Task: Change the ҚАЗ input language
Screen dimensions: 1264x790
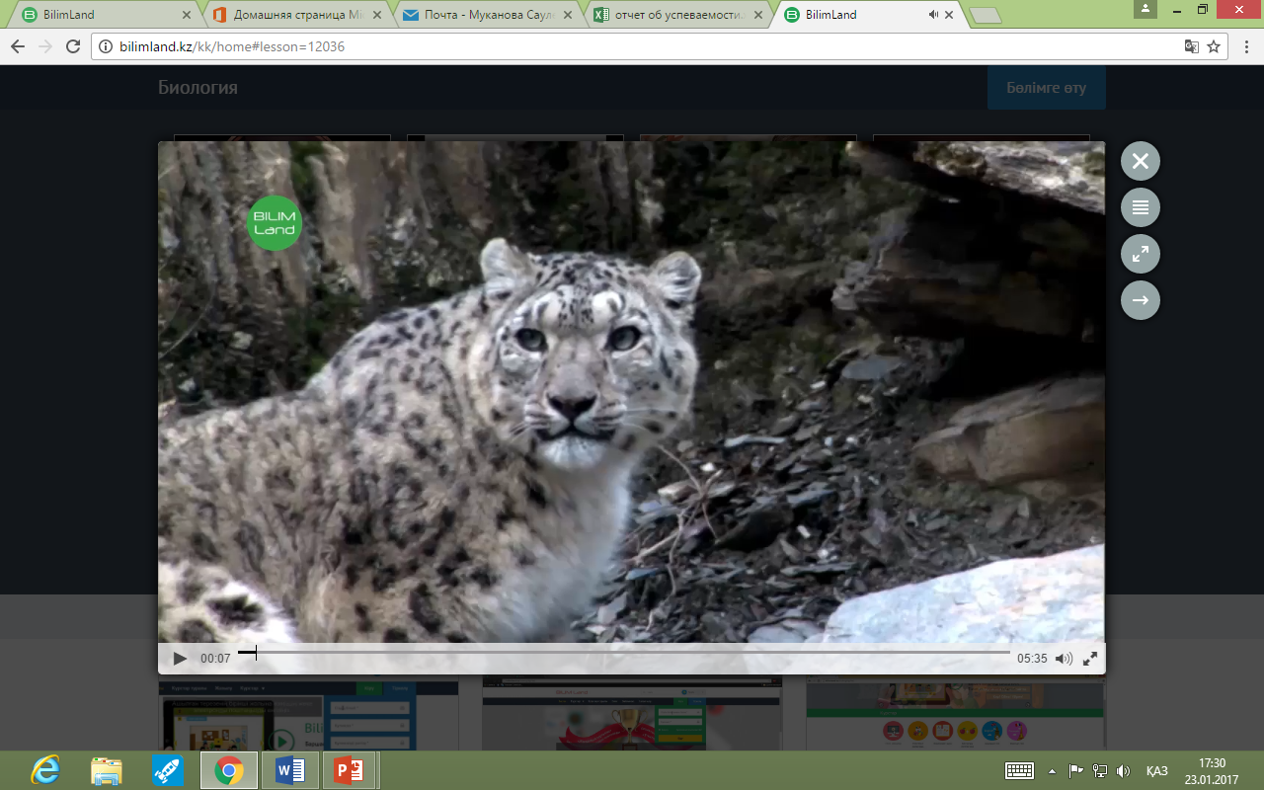Action: coord(1156,771)
